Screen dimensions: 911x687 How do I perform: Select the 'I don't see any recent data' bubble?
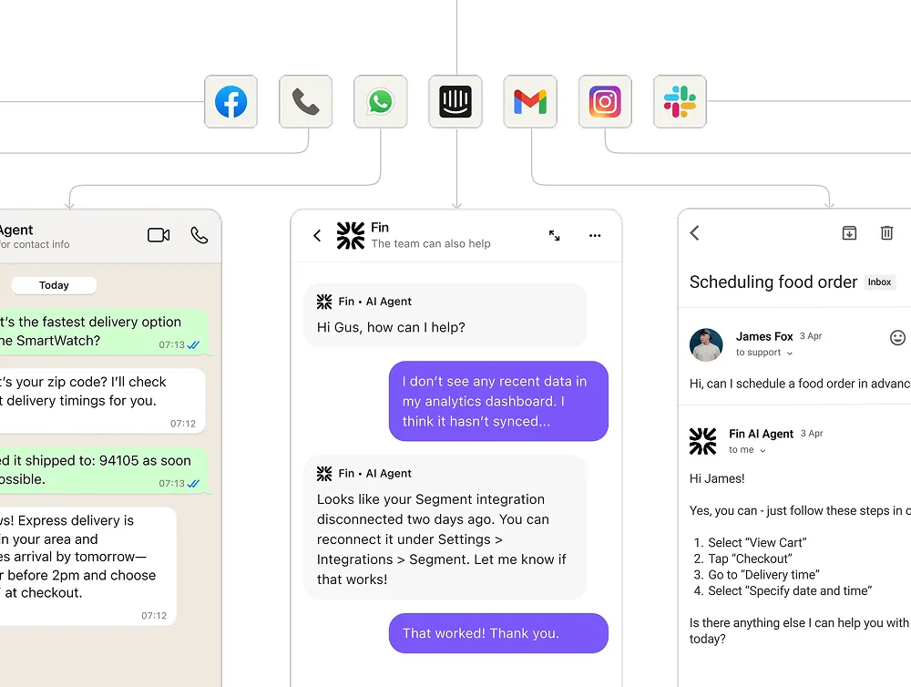point(498,401)
